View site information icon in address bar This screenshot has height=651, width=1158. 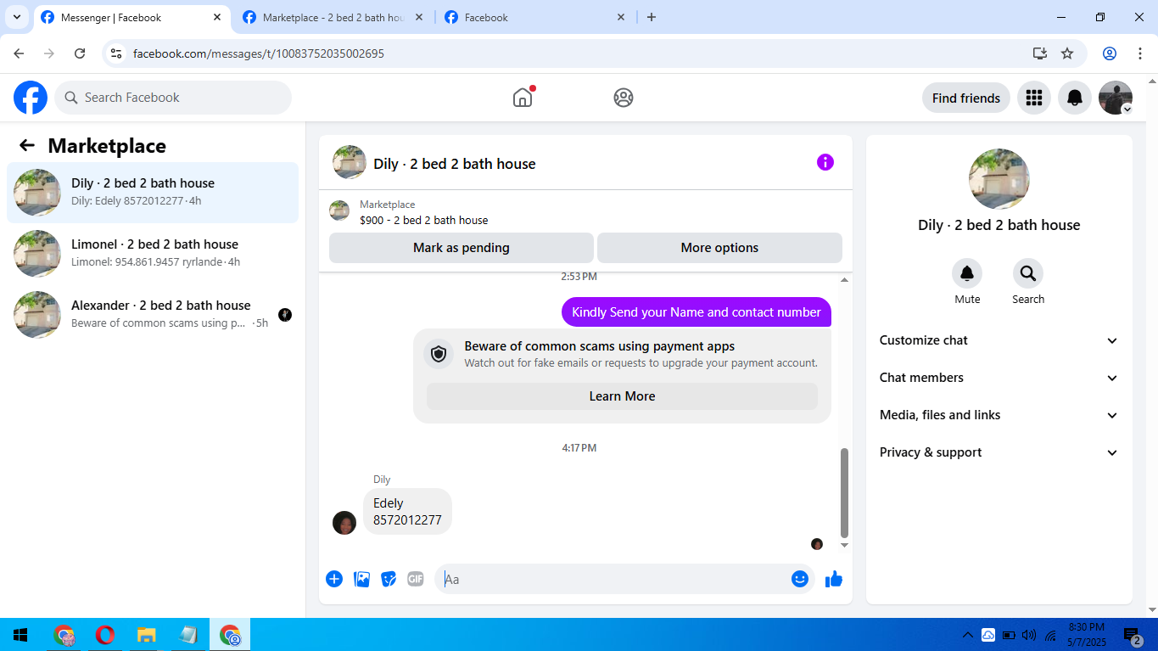117,53
